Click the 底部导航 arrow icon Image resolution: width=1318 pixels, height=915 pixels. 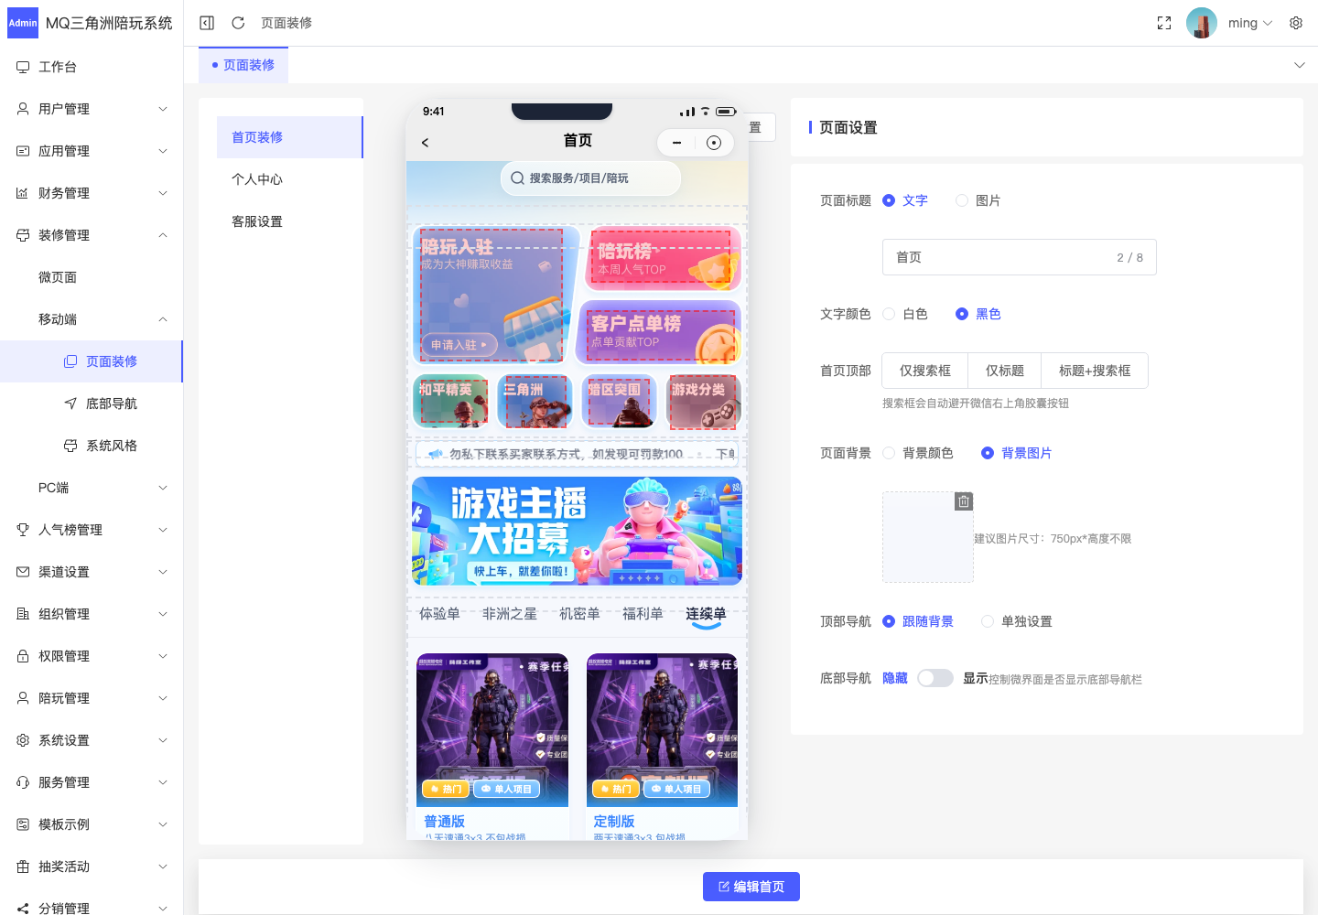[x=70, y=404]
